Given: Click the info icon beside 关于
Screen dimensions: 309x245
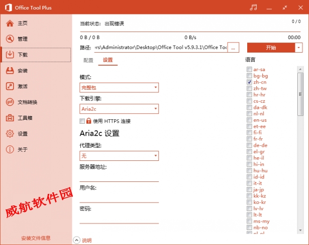Looking at the screenshot, I should pos(10,149).
